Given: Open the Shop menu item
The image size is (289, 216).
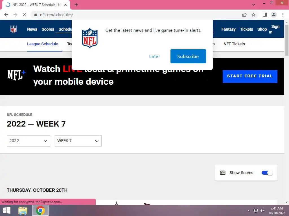Looking at the screenshot, I should 262,29.
